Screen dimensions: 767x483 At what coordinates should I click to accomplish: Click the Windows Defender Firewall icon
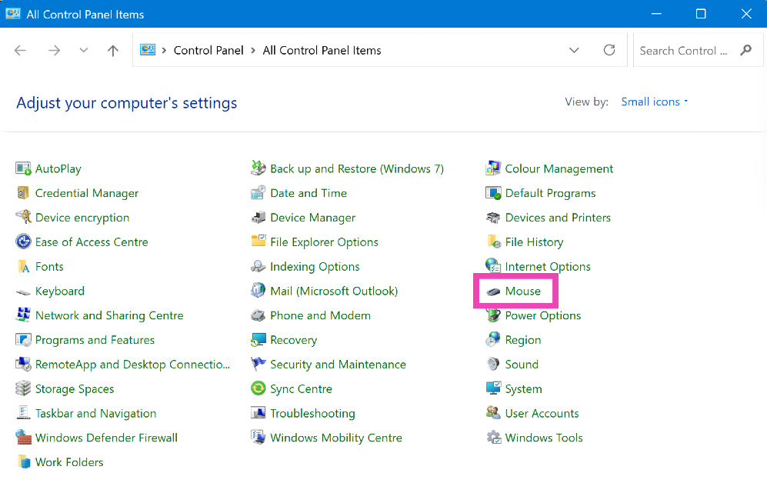pyautogui.click(x=23, y=438)
